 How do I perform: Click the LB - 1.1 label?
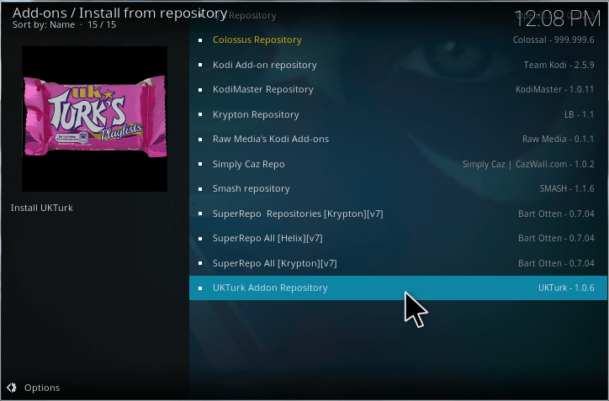(579, 114)
